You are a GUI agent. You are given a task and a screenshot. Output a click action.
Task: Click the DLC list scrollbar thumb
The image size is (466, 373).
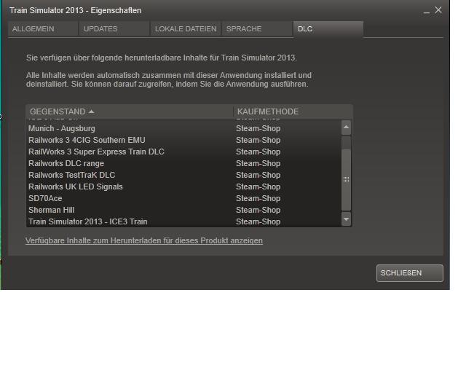(347, 179)
